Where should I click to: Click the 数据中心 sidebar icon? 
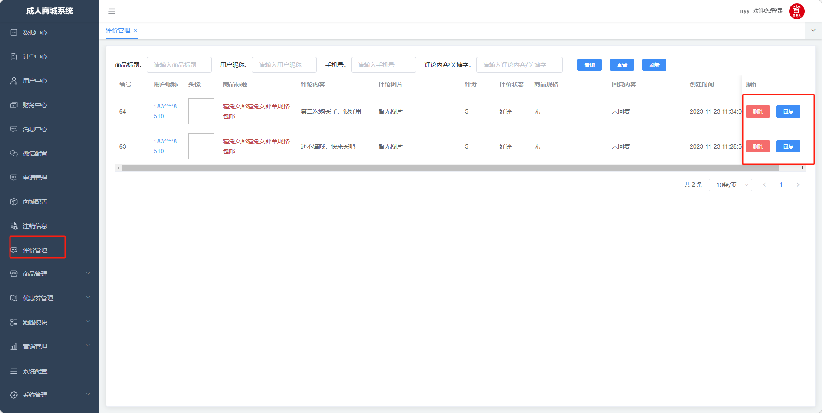14,32
